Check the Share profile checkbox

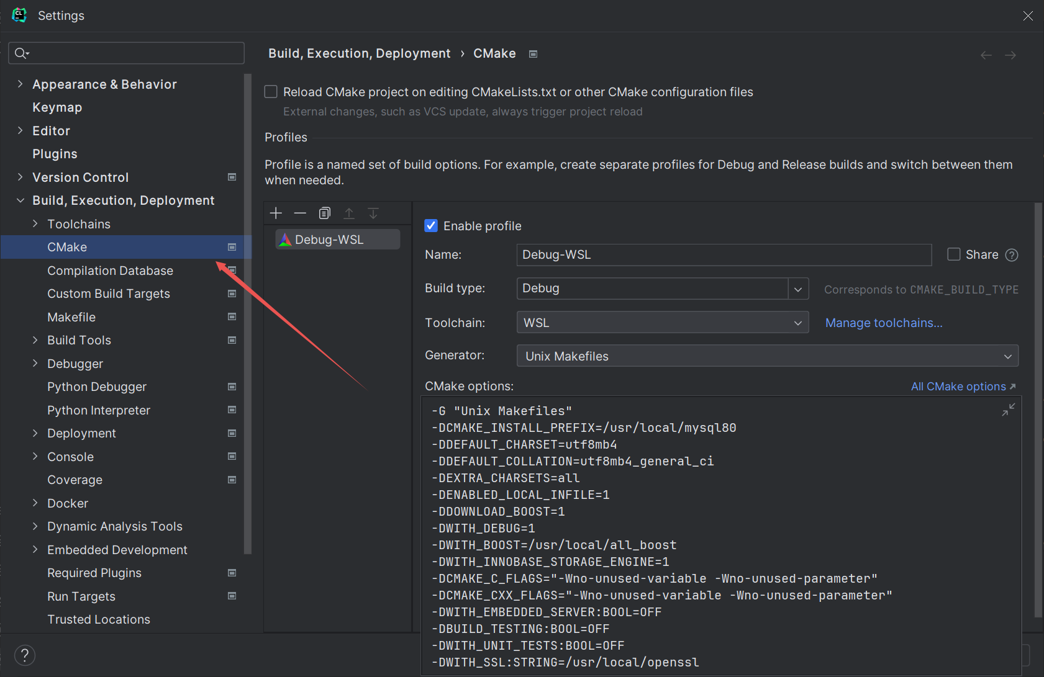[x=954, y=254]
